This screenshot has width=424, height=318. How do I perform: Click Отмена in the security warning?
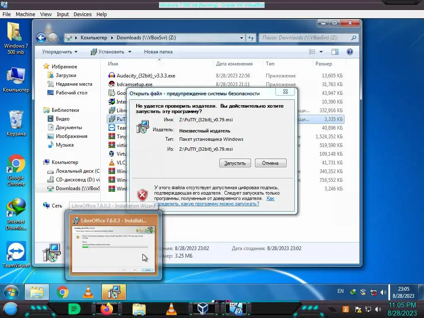pyautogui.click(x=270, y=163)
